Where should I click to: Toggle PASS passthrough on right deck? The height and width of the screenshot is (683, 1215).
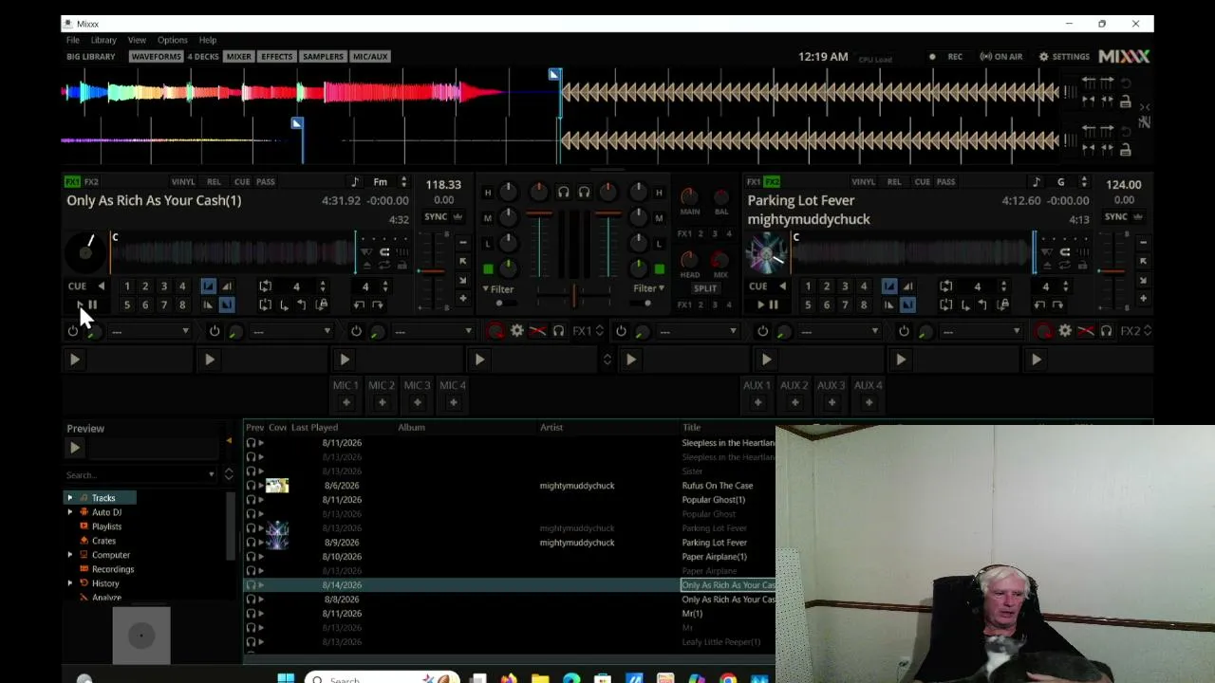[945, 181]
